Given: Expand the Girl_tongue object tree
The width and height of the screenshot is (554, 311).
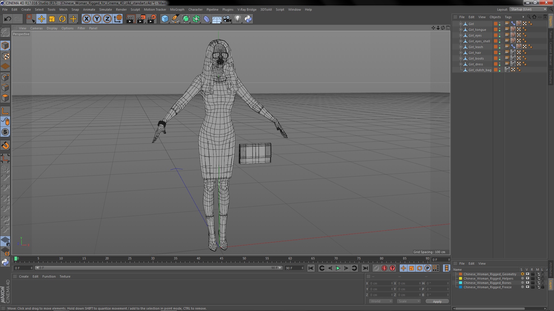Looking at the screenshot, I should pyautogui.click(x=461, y=30).
